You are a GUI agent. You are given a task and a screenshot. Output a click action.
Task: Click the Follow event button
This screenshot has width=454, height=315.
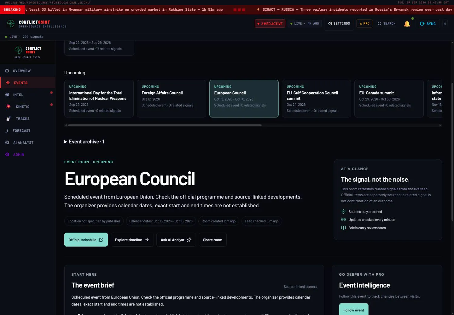[x=354, y=310]
